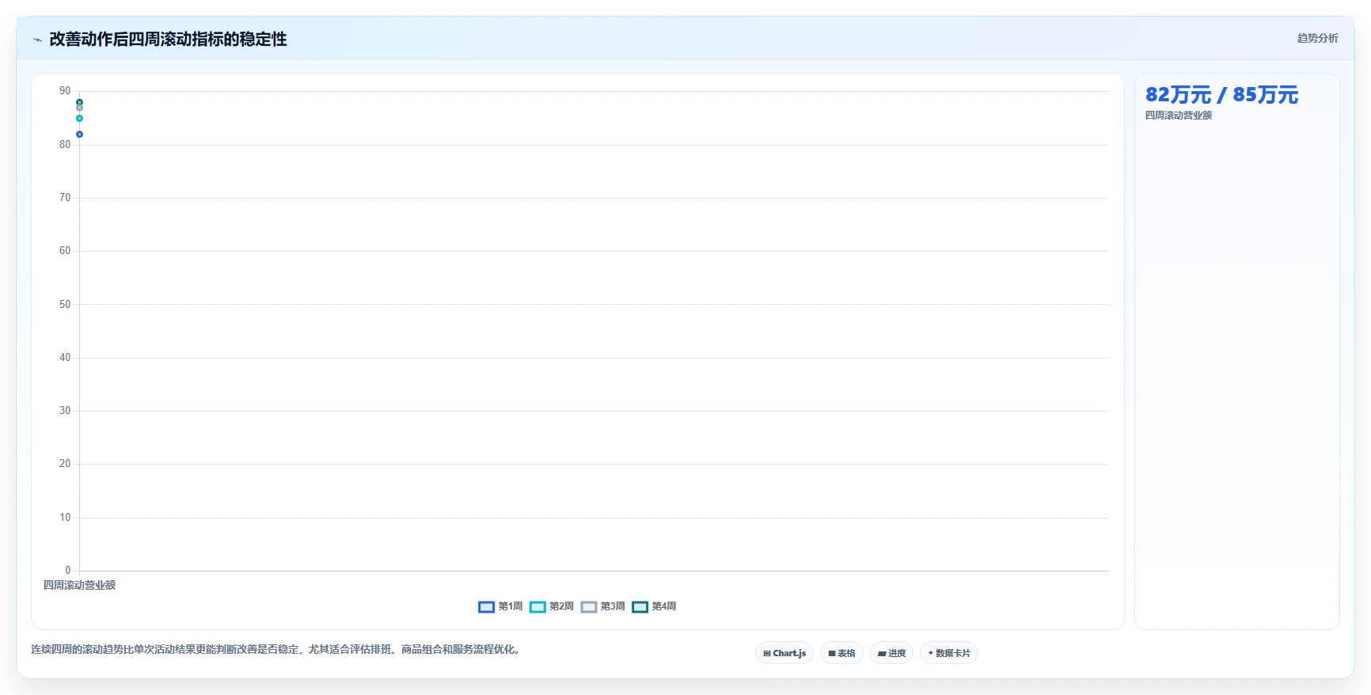Click the Chart.js tag chip
This screenshot has height=695, width=1371.
(x=784, y=653)
